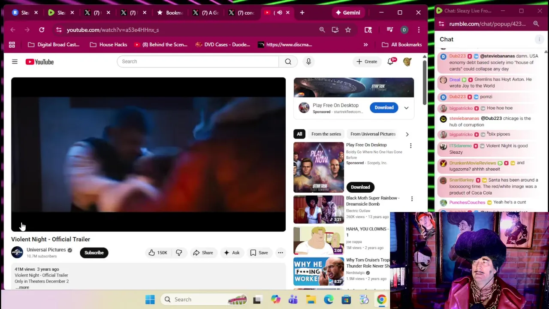This screenshot has width=549, height=309.
Task: Expand the video description with ...more
Action: 22,287
